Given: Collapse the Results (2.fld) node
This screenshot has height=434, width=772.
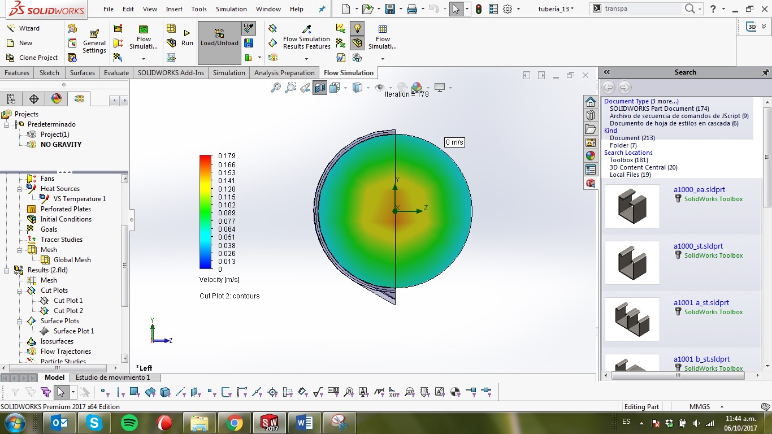Looking at the screenshot, I should pyautogui.click(x=7, y=270).
